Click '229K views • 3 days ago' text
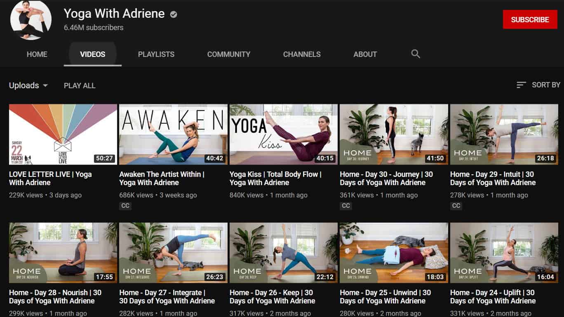Viewport: 564px width, 317px height. 45,195
